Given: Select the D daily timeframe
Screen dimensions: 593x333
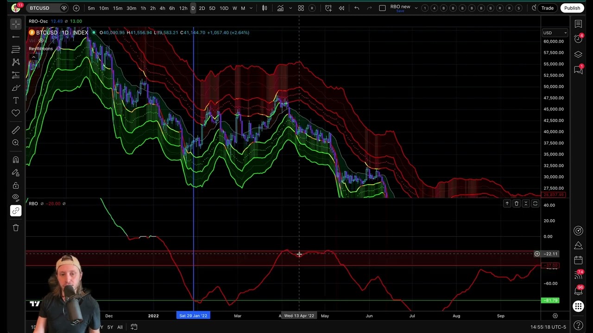Looking at the screenshot, I should (193, 8).
